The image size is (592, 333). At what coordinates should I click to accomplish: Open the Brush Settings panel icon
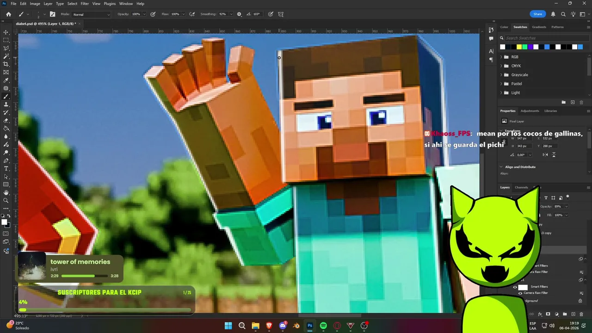click(52, 14)
